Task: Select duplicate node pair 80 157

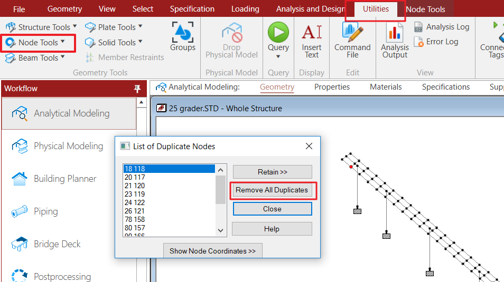Action: pyautogui.click(x=169, y=228)
